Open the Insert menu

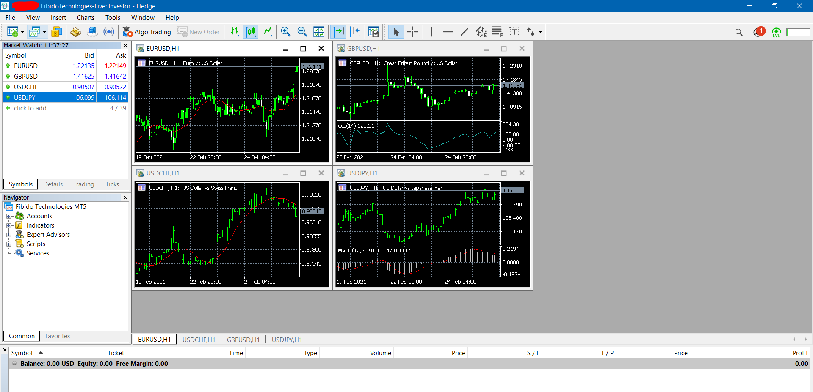58,18
